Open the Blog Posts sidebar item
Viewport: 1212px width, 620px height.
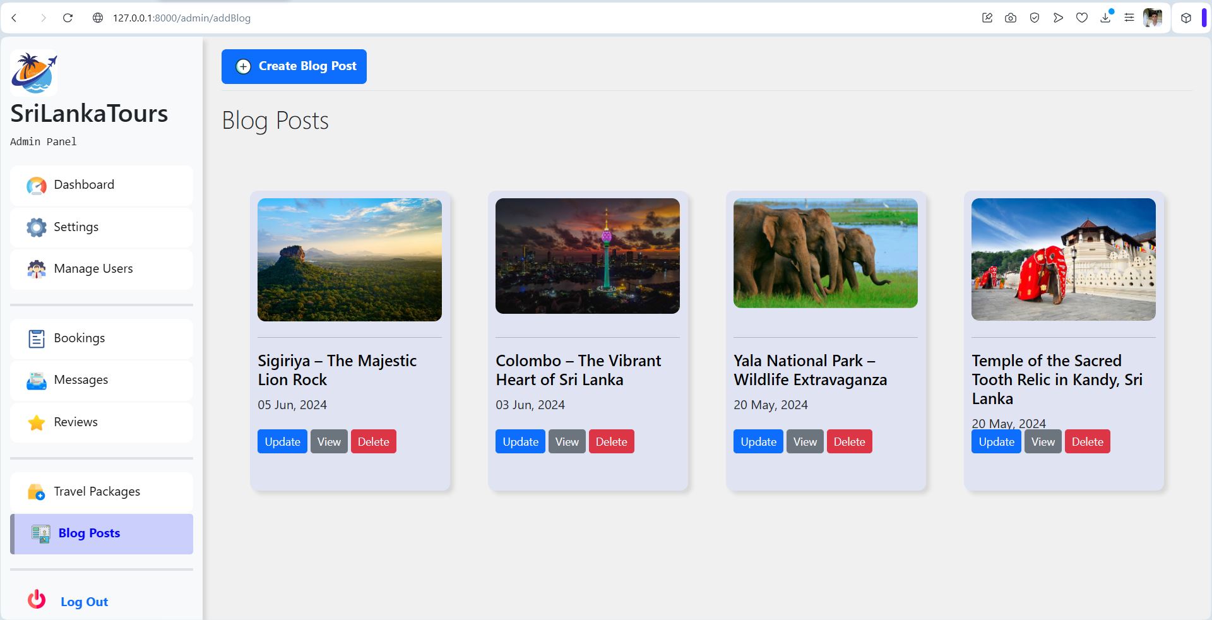tap(102, 534)
